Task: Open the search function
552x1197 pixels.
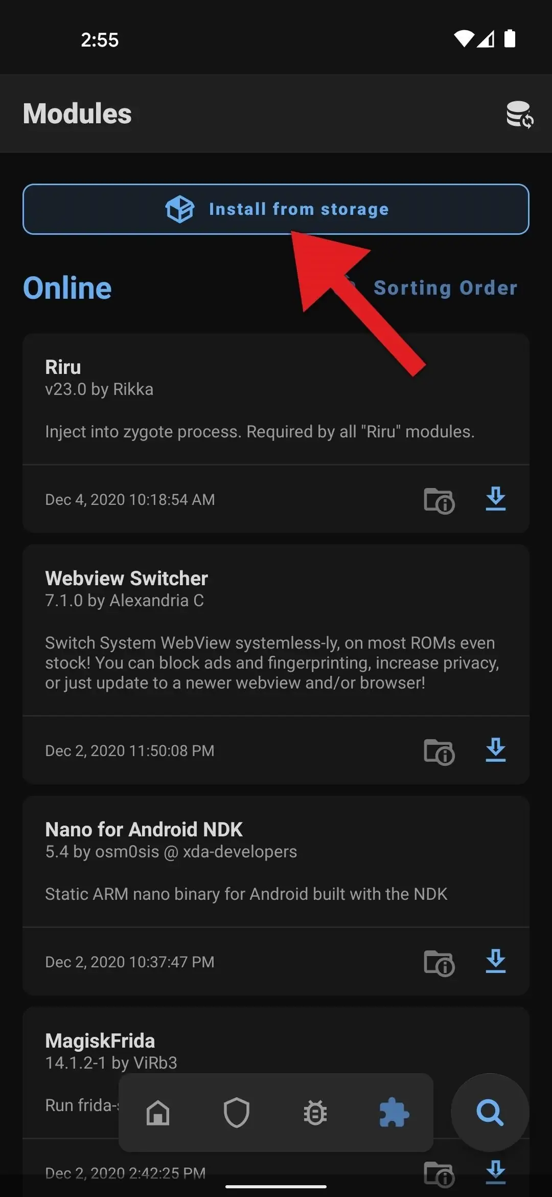Action: pyautogui.click(x=490, y=1112)
